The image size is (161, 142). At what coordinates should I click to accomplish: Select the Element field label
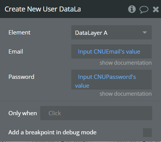point(20,33)
